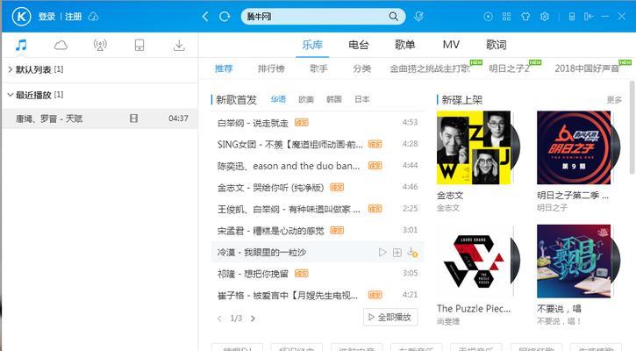This screenshot has width=636, height=351.
Task: Select the music note sidebar tab
Action: coord(21,45)
